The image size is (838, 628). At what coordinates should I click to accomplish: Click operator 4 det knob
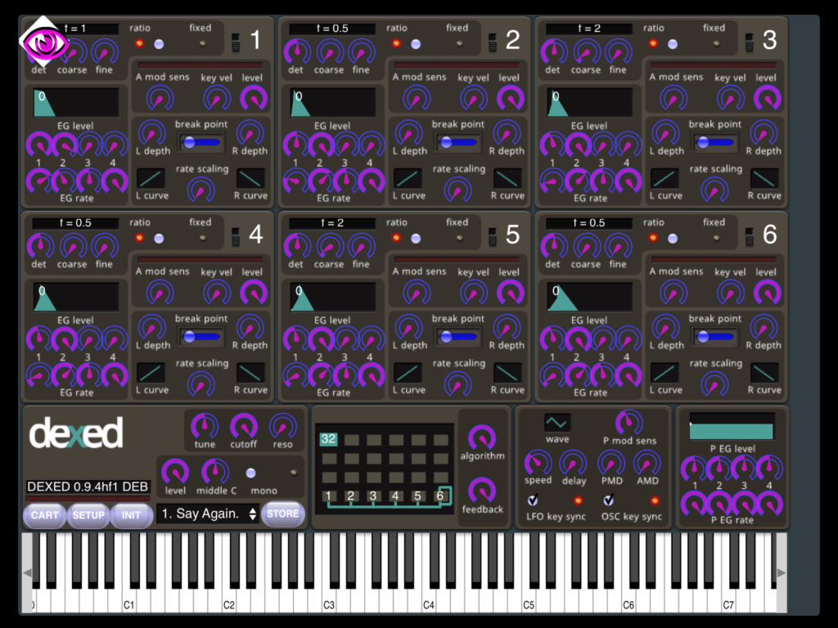[40, 246]
